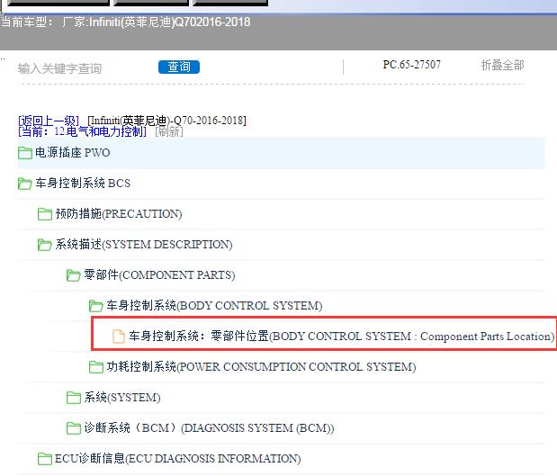
Task: Collapse the open folder icon of 车身控制系统 BCS
Action: (x=25, y=184)
